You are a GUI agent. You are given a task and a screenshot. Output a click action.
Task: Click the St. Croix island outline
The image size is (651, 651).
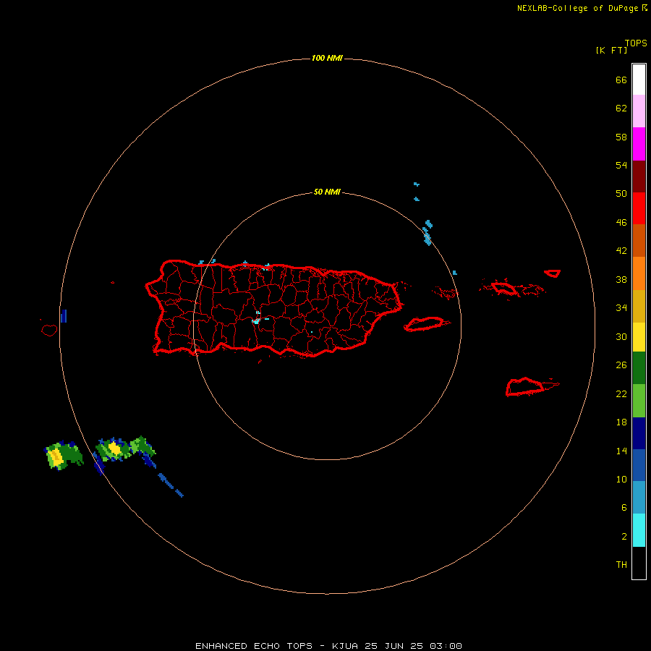click(525, 387)
